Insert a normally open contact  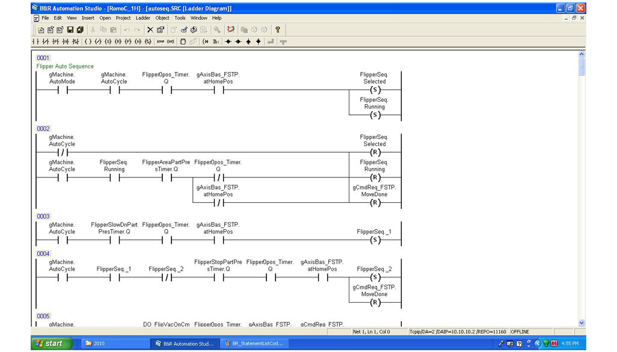tap(35, 42)
